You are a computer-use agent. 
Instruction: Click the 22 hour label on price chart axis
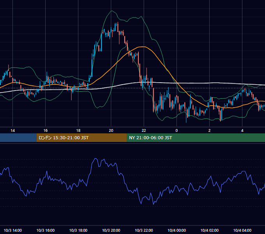click(x=144, y=131)
